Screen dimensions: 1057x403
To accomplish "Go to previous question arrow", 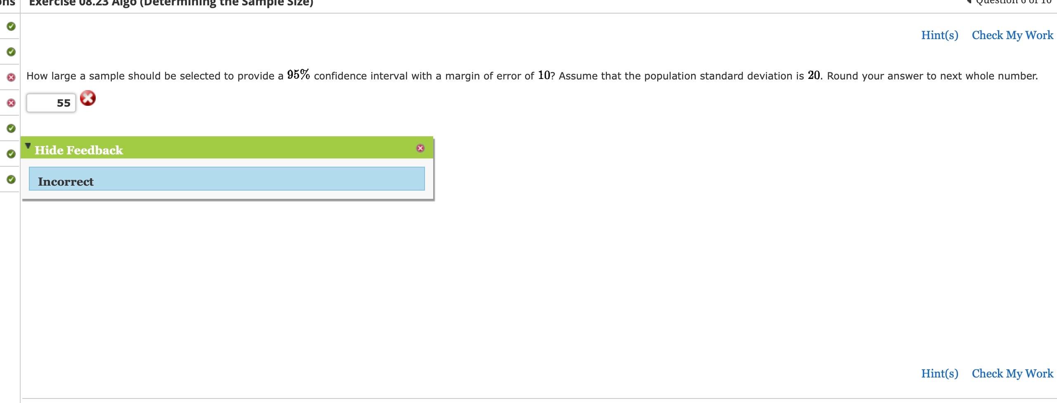I will click(x=969, y=1).
